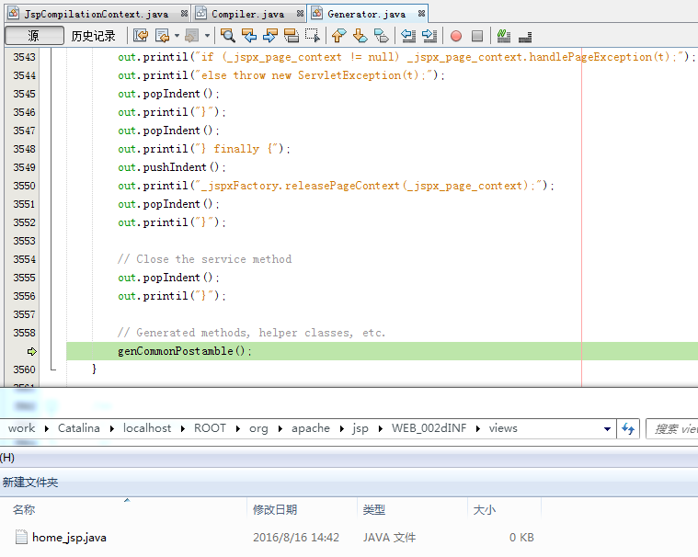
Task: Select the home_jsp.java file
Action: (70, 538)
